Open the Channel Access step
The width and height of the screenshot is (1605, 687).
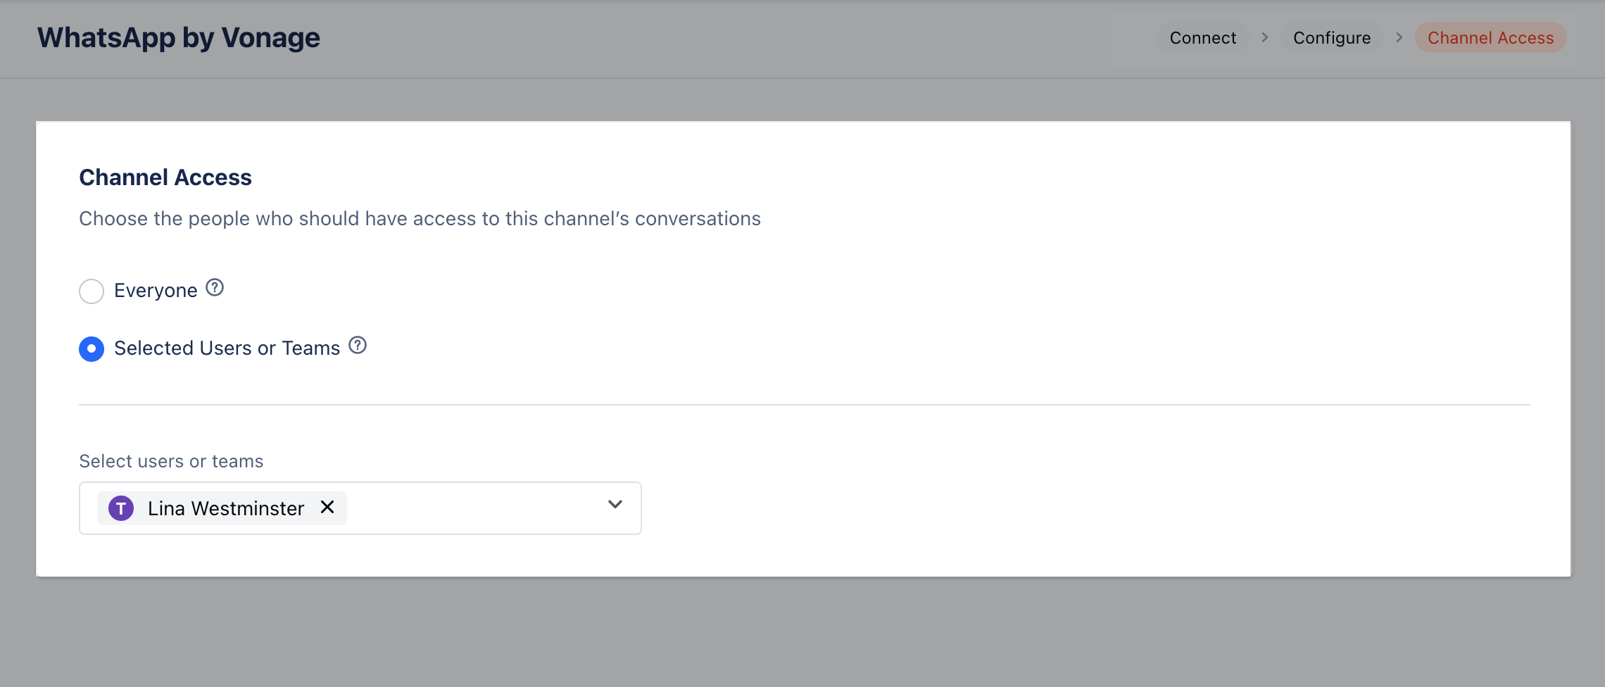[1490, 37]
